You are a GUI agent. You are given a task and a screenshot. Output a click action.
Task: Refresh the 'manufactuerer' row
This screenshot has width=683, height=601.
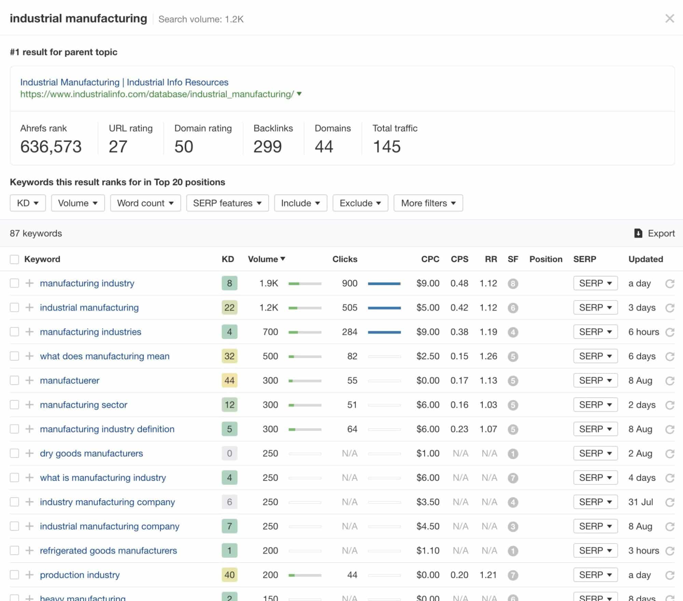click(670, 380)
